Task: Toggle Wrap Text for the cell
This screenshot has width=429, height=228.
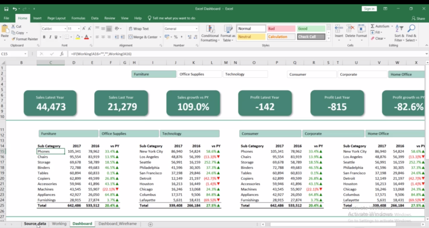Action: pos(138,28)
